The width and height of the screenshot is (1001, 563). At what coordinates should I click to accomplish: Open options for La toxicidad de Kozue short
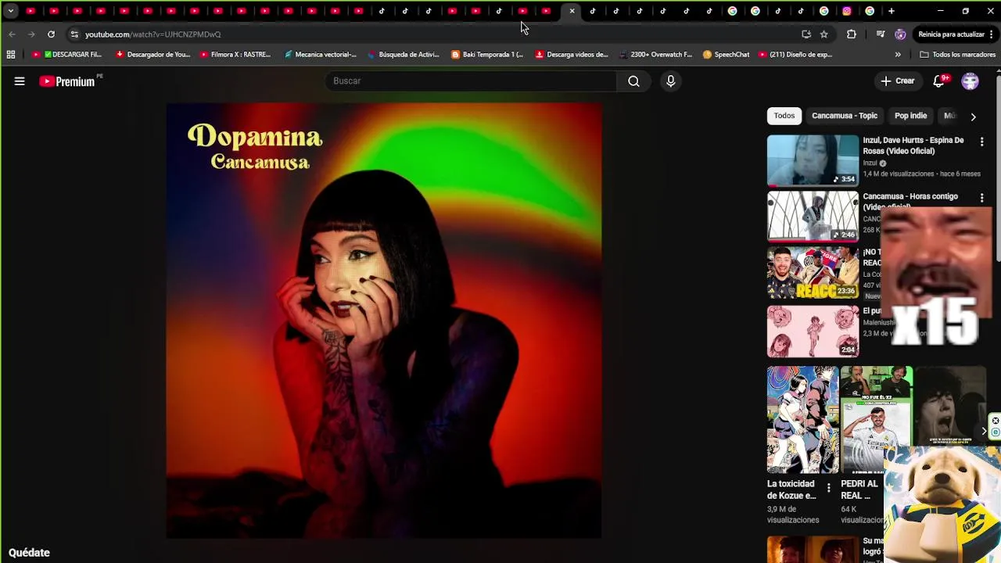click(829, 488)
